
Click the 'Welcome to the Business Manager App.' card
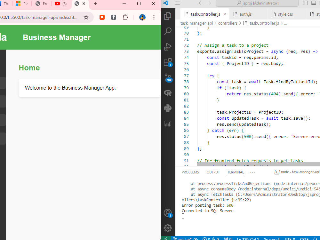tap(90, 88)
